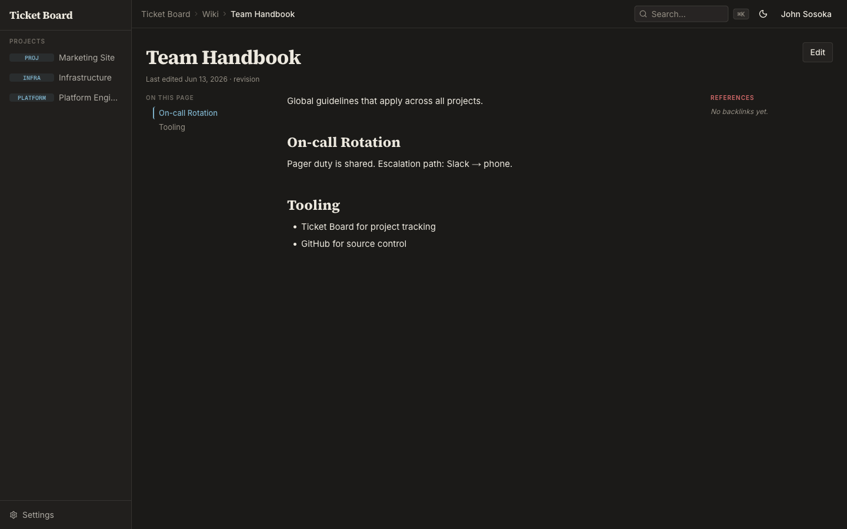Select the PROJ project badge
Screen dimensions: 847x529
[x=32, y=58]
